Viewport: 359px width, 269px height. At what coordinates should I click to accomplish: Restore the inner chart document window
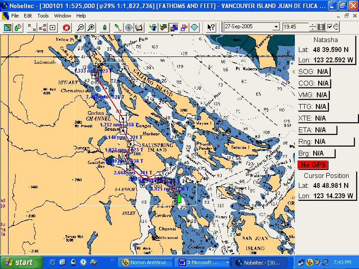346,16
